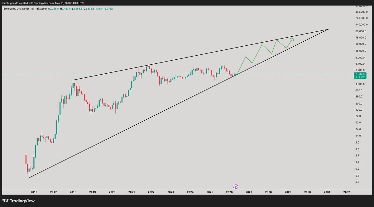Click the 2018 label on time axis
The image size is (374, 207).
pos(73,192)
